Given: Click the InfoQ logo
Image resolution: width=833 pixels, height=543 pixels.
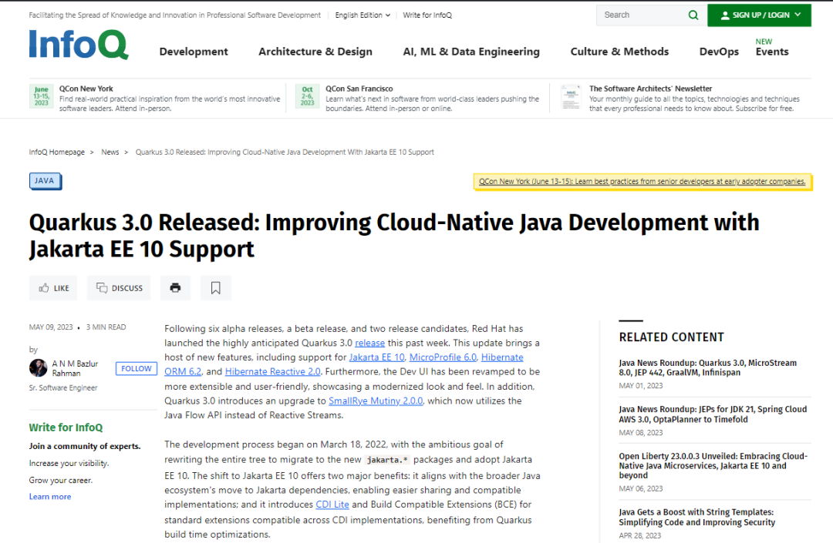Looking at the screenshot, I should tap(79, 44).
